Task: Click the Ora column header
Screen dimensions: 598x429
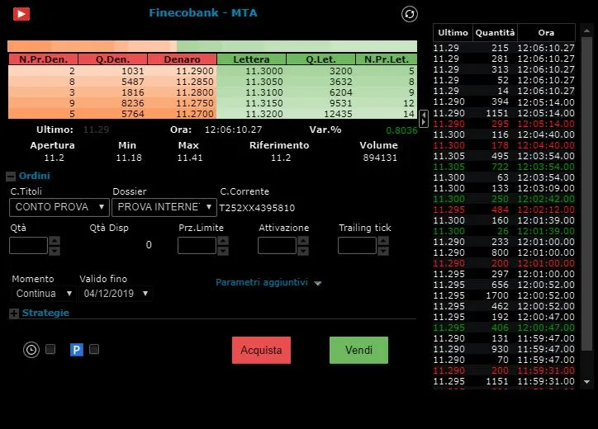Action: point(546,33)
